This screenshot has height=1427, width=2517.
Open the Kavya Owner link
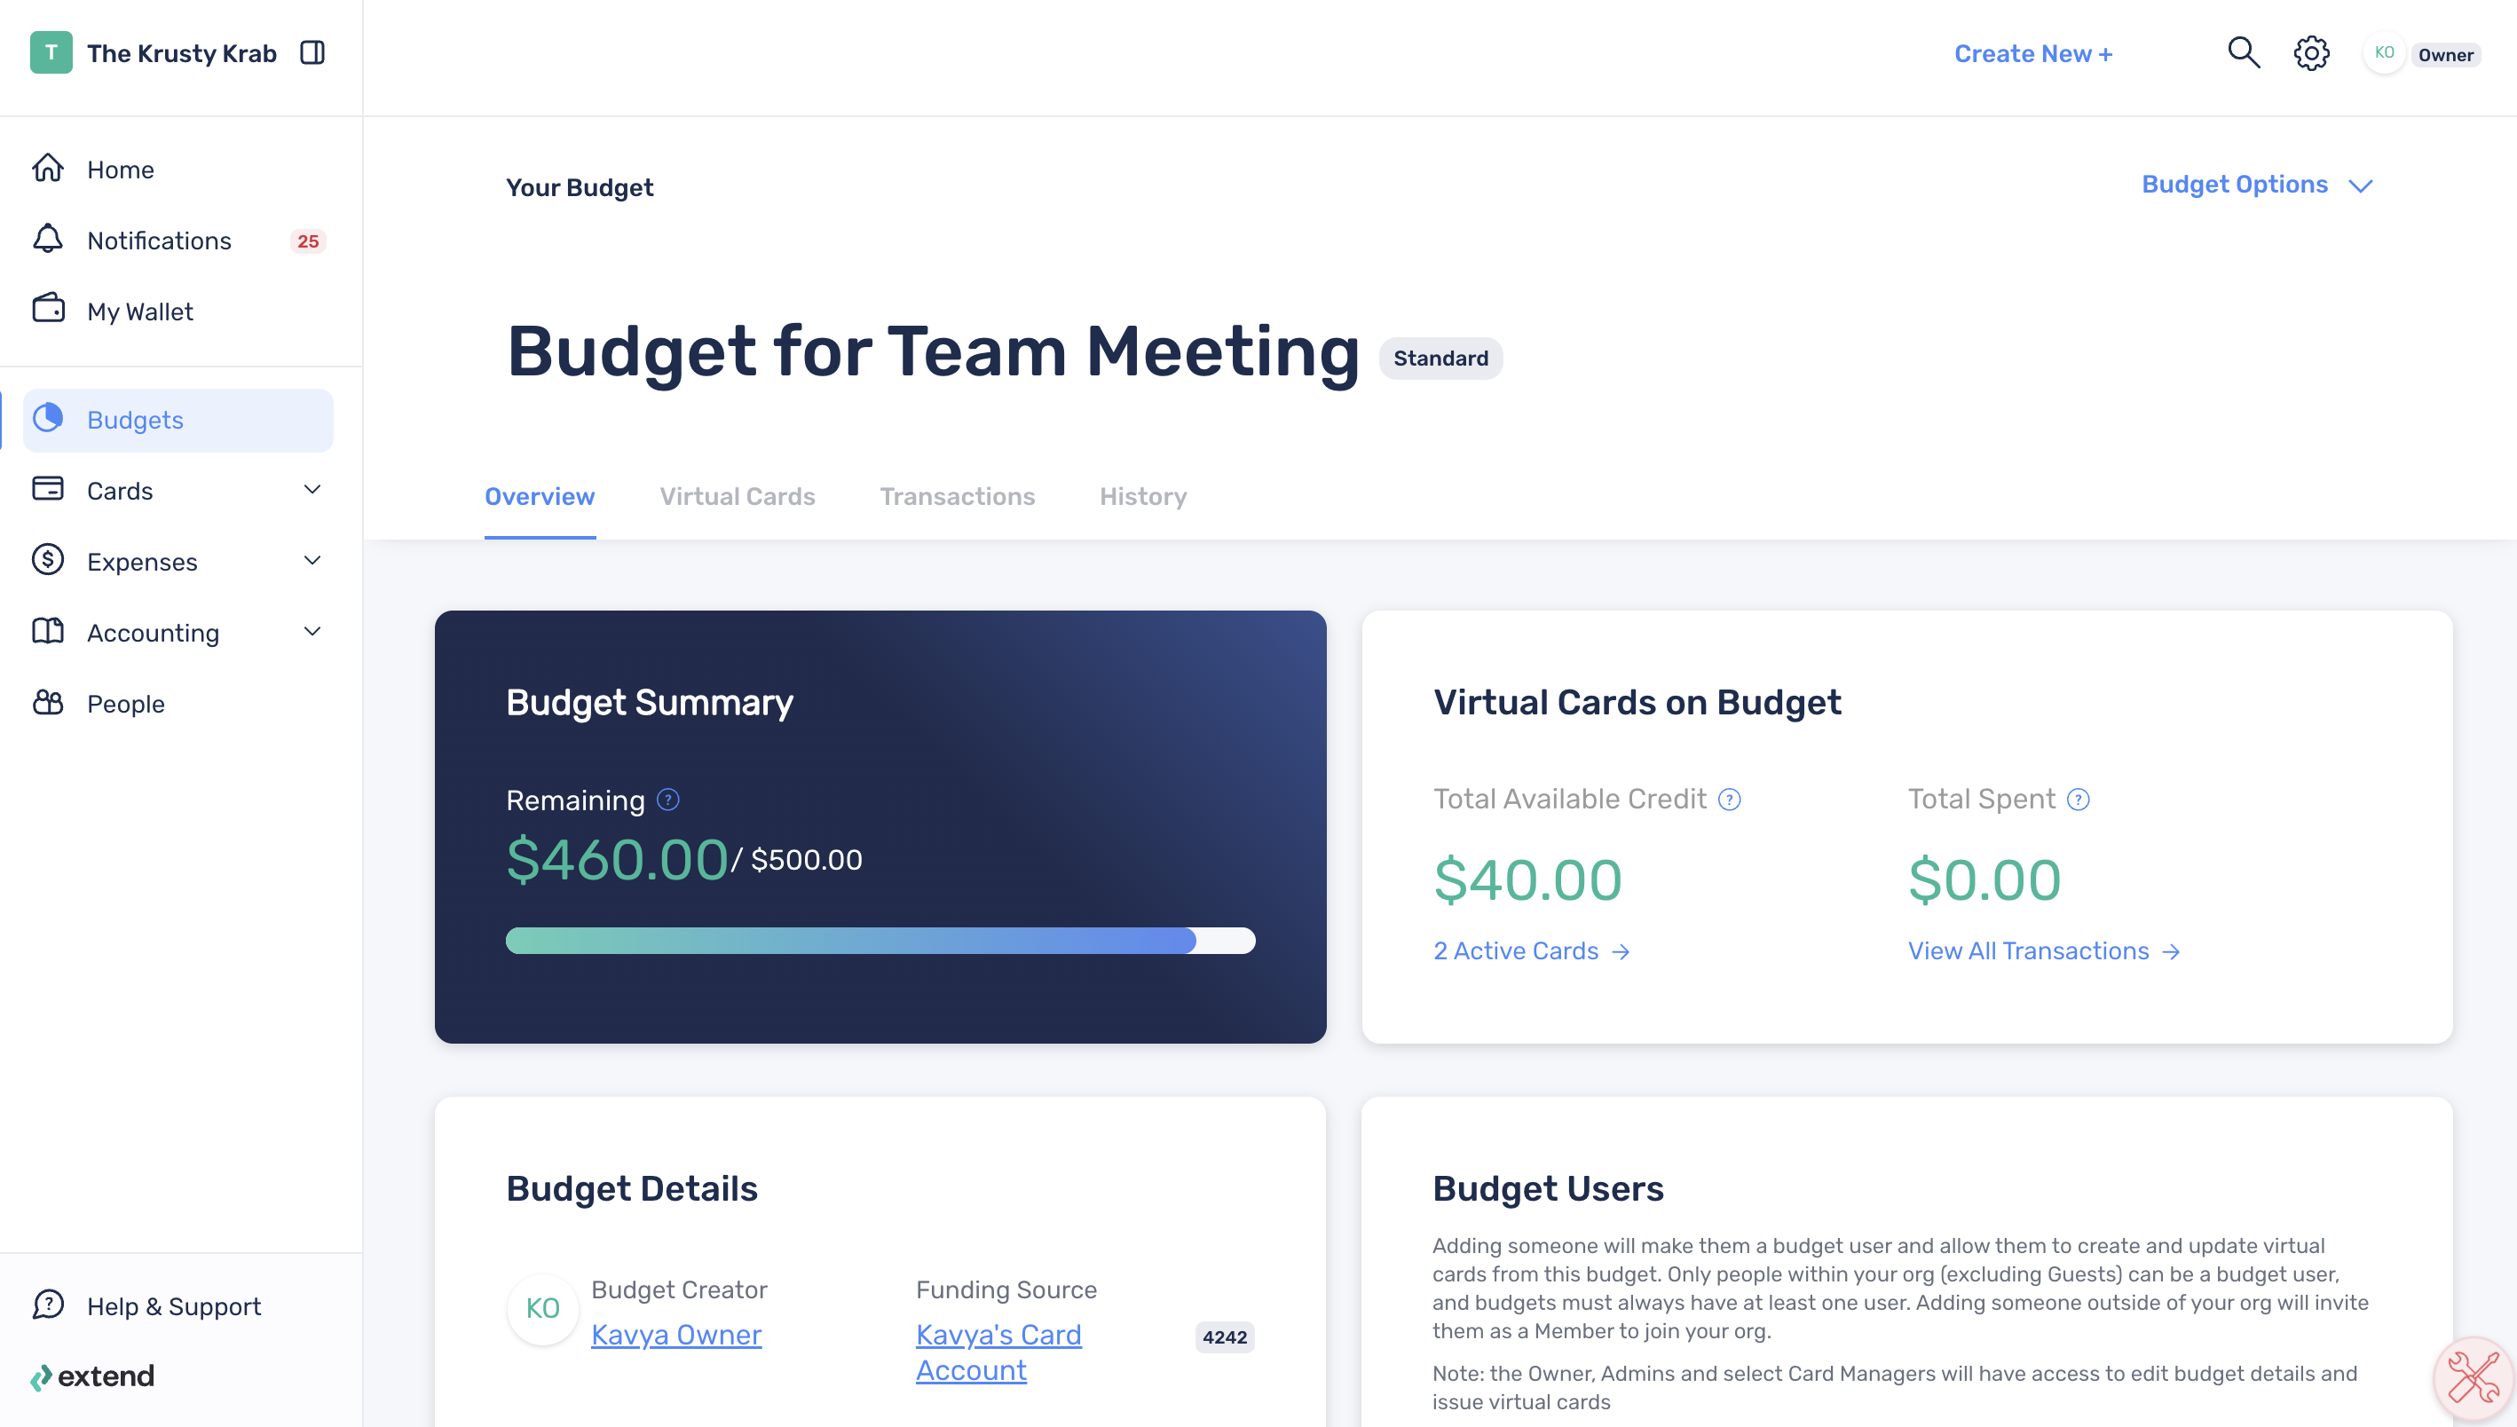click(676, 1335)
